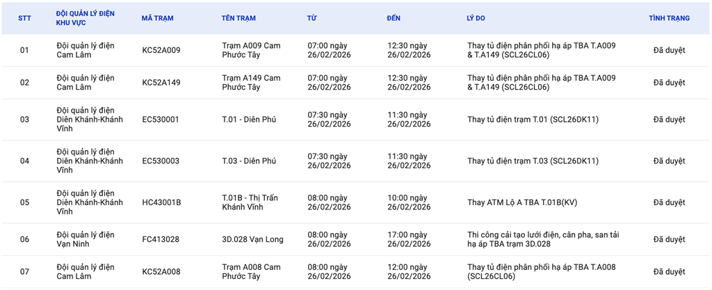The height and width of the screenshot is (290, 712).
Task: Click Đã duyệt status for station FC413028
Action: point(669,239)
